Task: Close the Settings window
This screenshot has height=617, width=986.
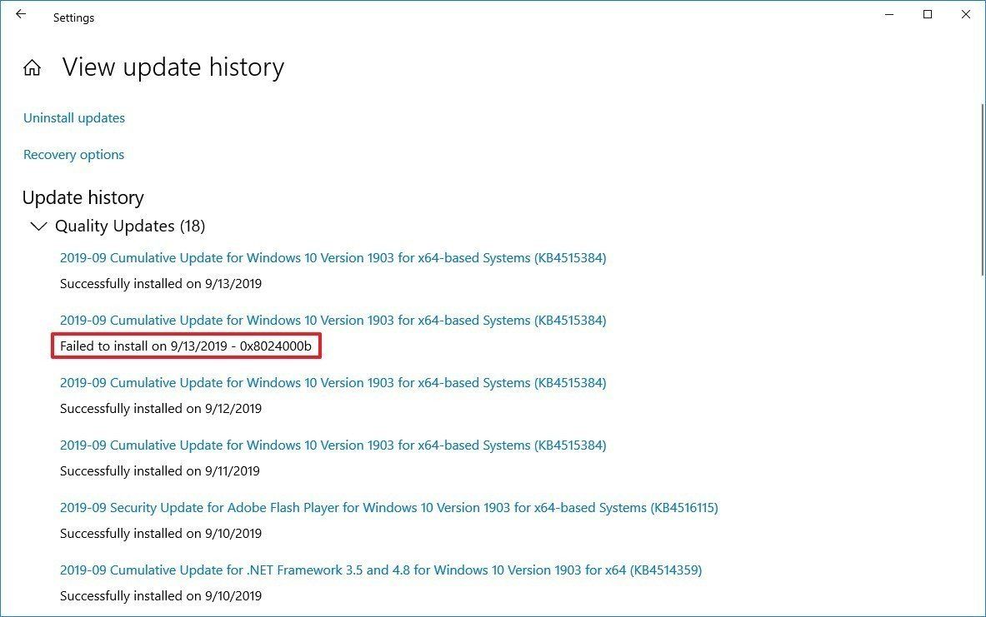Action: pos(965,14)
